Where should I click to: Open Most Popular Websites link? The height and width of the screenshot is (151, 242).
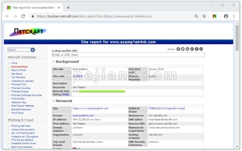click(23, 106)
